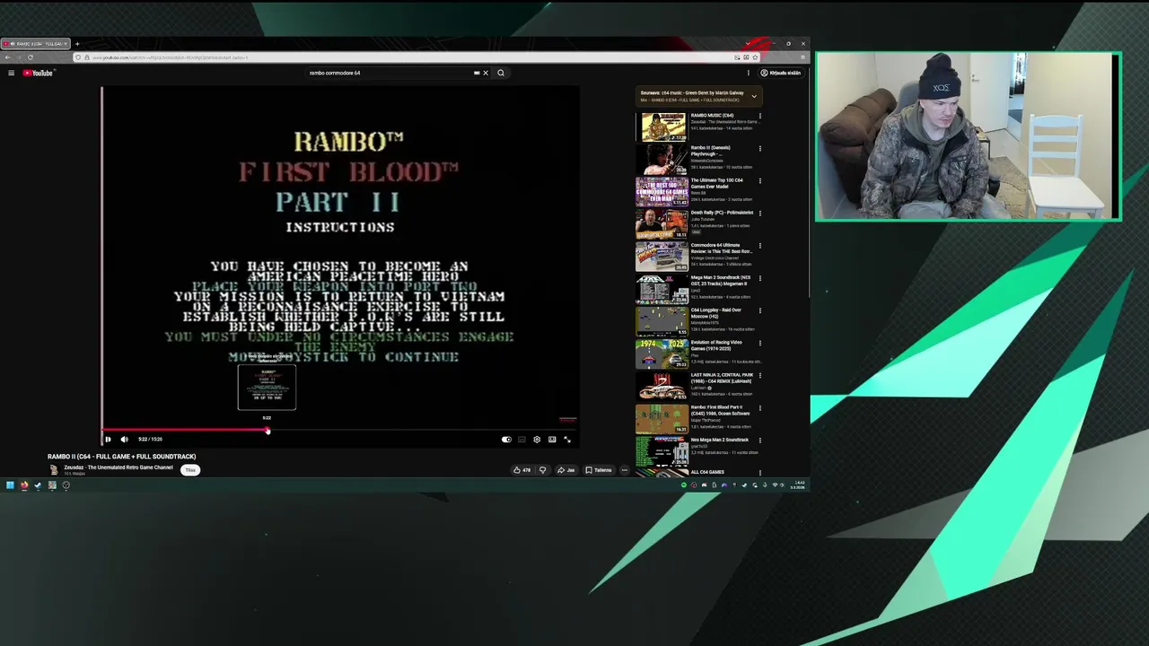Click the Jaa share button
This screenshot has height=646, width=1149.
coord(566,470)
